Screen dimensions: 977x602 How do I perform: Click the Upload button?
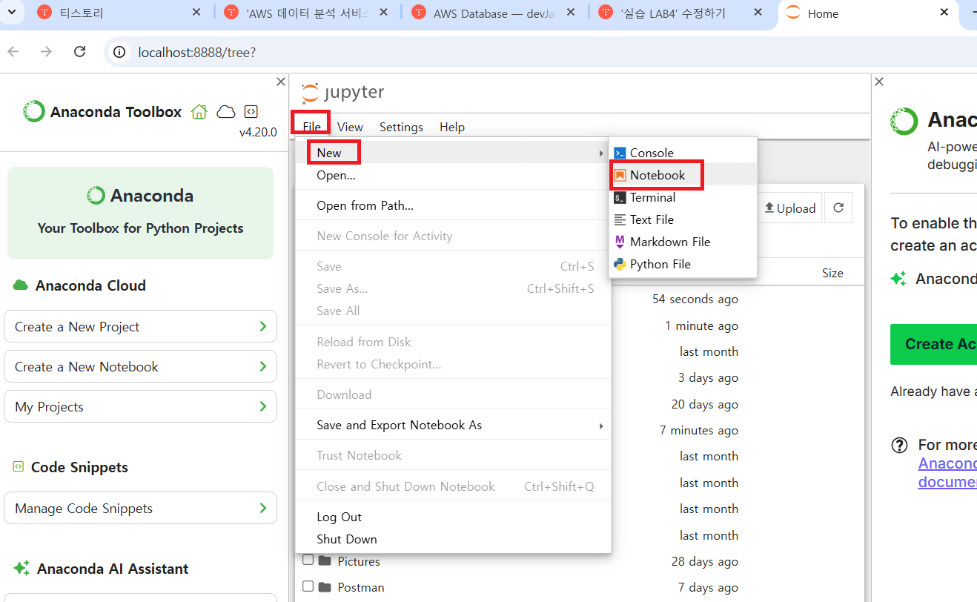click(790, 208)
